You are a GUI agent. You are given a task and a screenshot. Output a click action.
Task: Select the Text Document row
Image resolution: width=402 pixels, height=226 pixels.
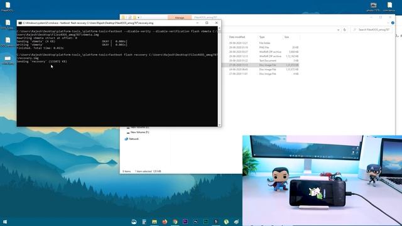click(260, 61)
